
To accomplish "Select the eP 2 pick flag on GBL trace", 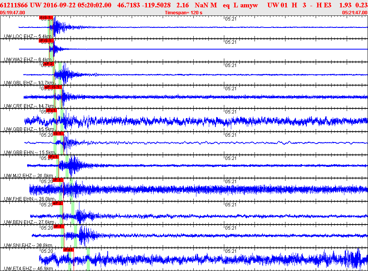I will pos(48,64).
